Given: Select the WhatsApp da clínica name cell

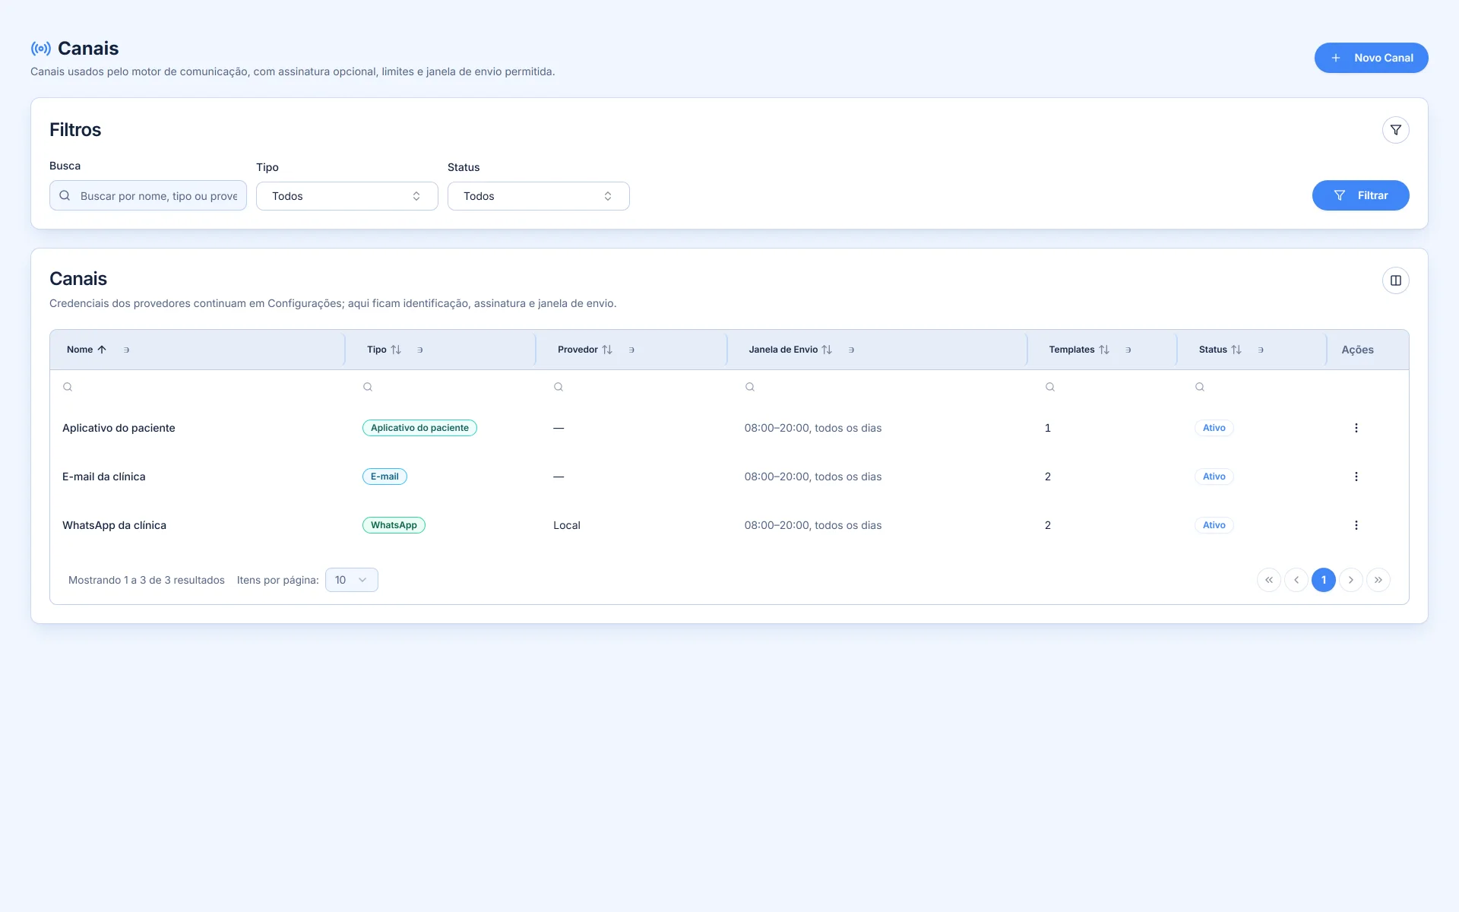Looking at the screenshot, I should tap(114, 525).
